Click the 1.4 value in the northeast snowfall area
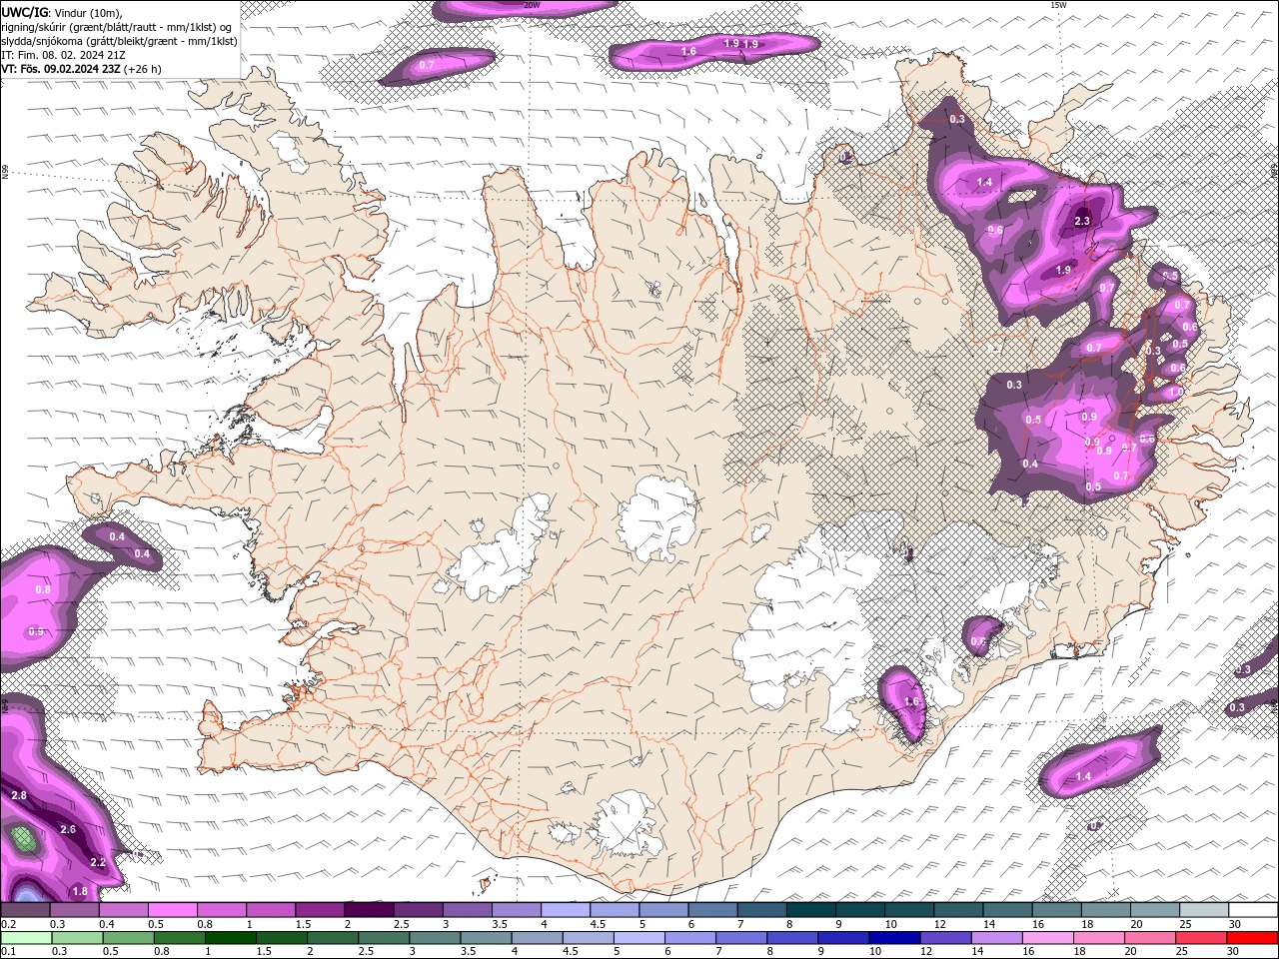 point(985,182)
